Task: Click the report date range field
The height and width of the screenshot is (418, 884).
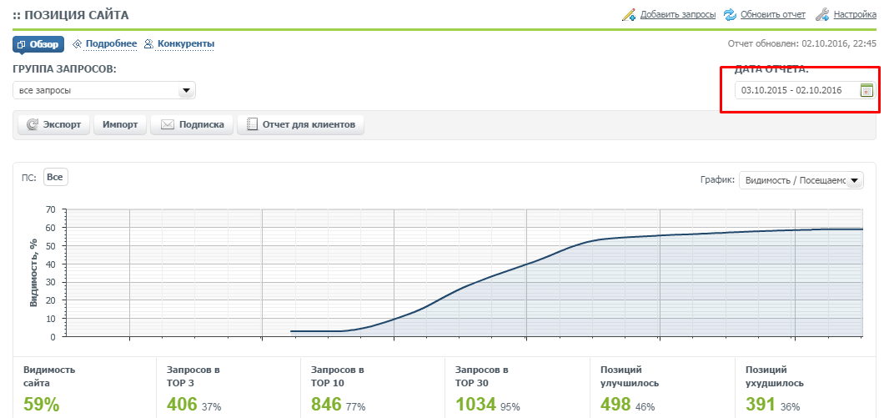Action: [x=792, y=90]
